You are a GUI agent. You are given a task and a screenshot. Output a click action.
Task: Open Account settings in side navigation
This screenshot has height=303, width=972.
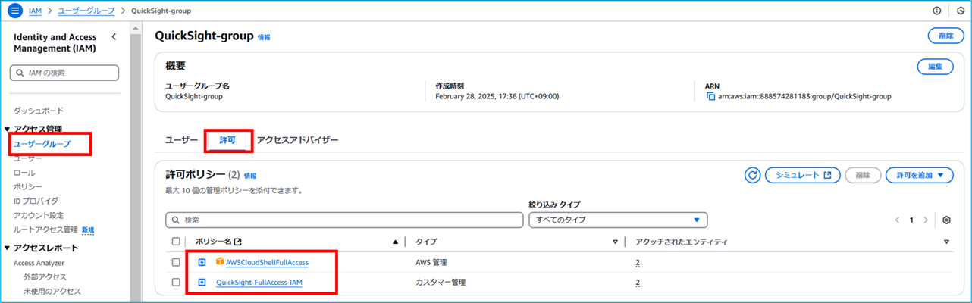pos(39,215)
